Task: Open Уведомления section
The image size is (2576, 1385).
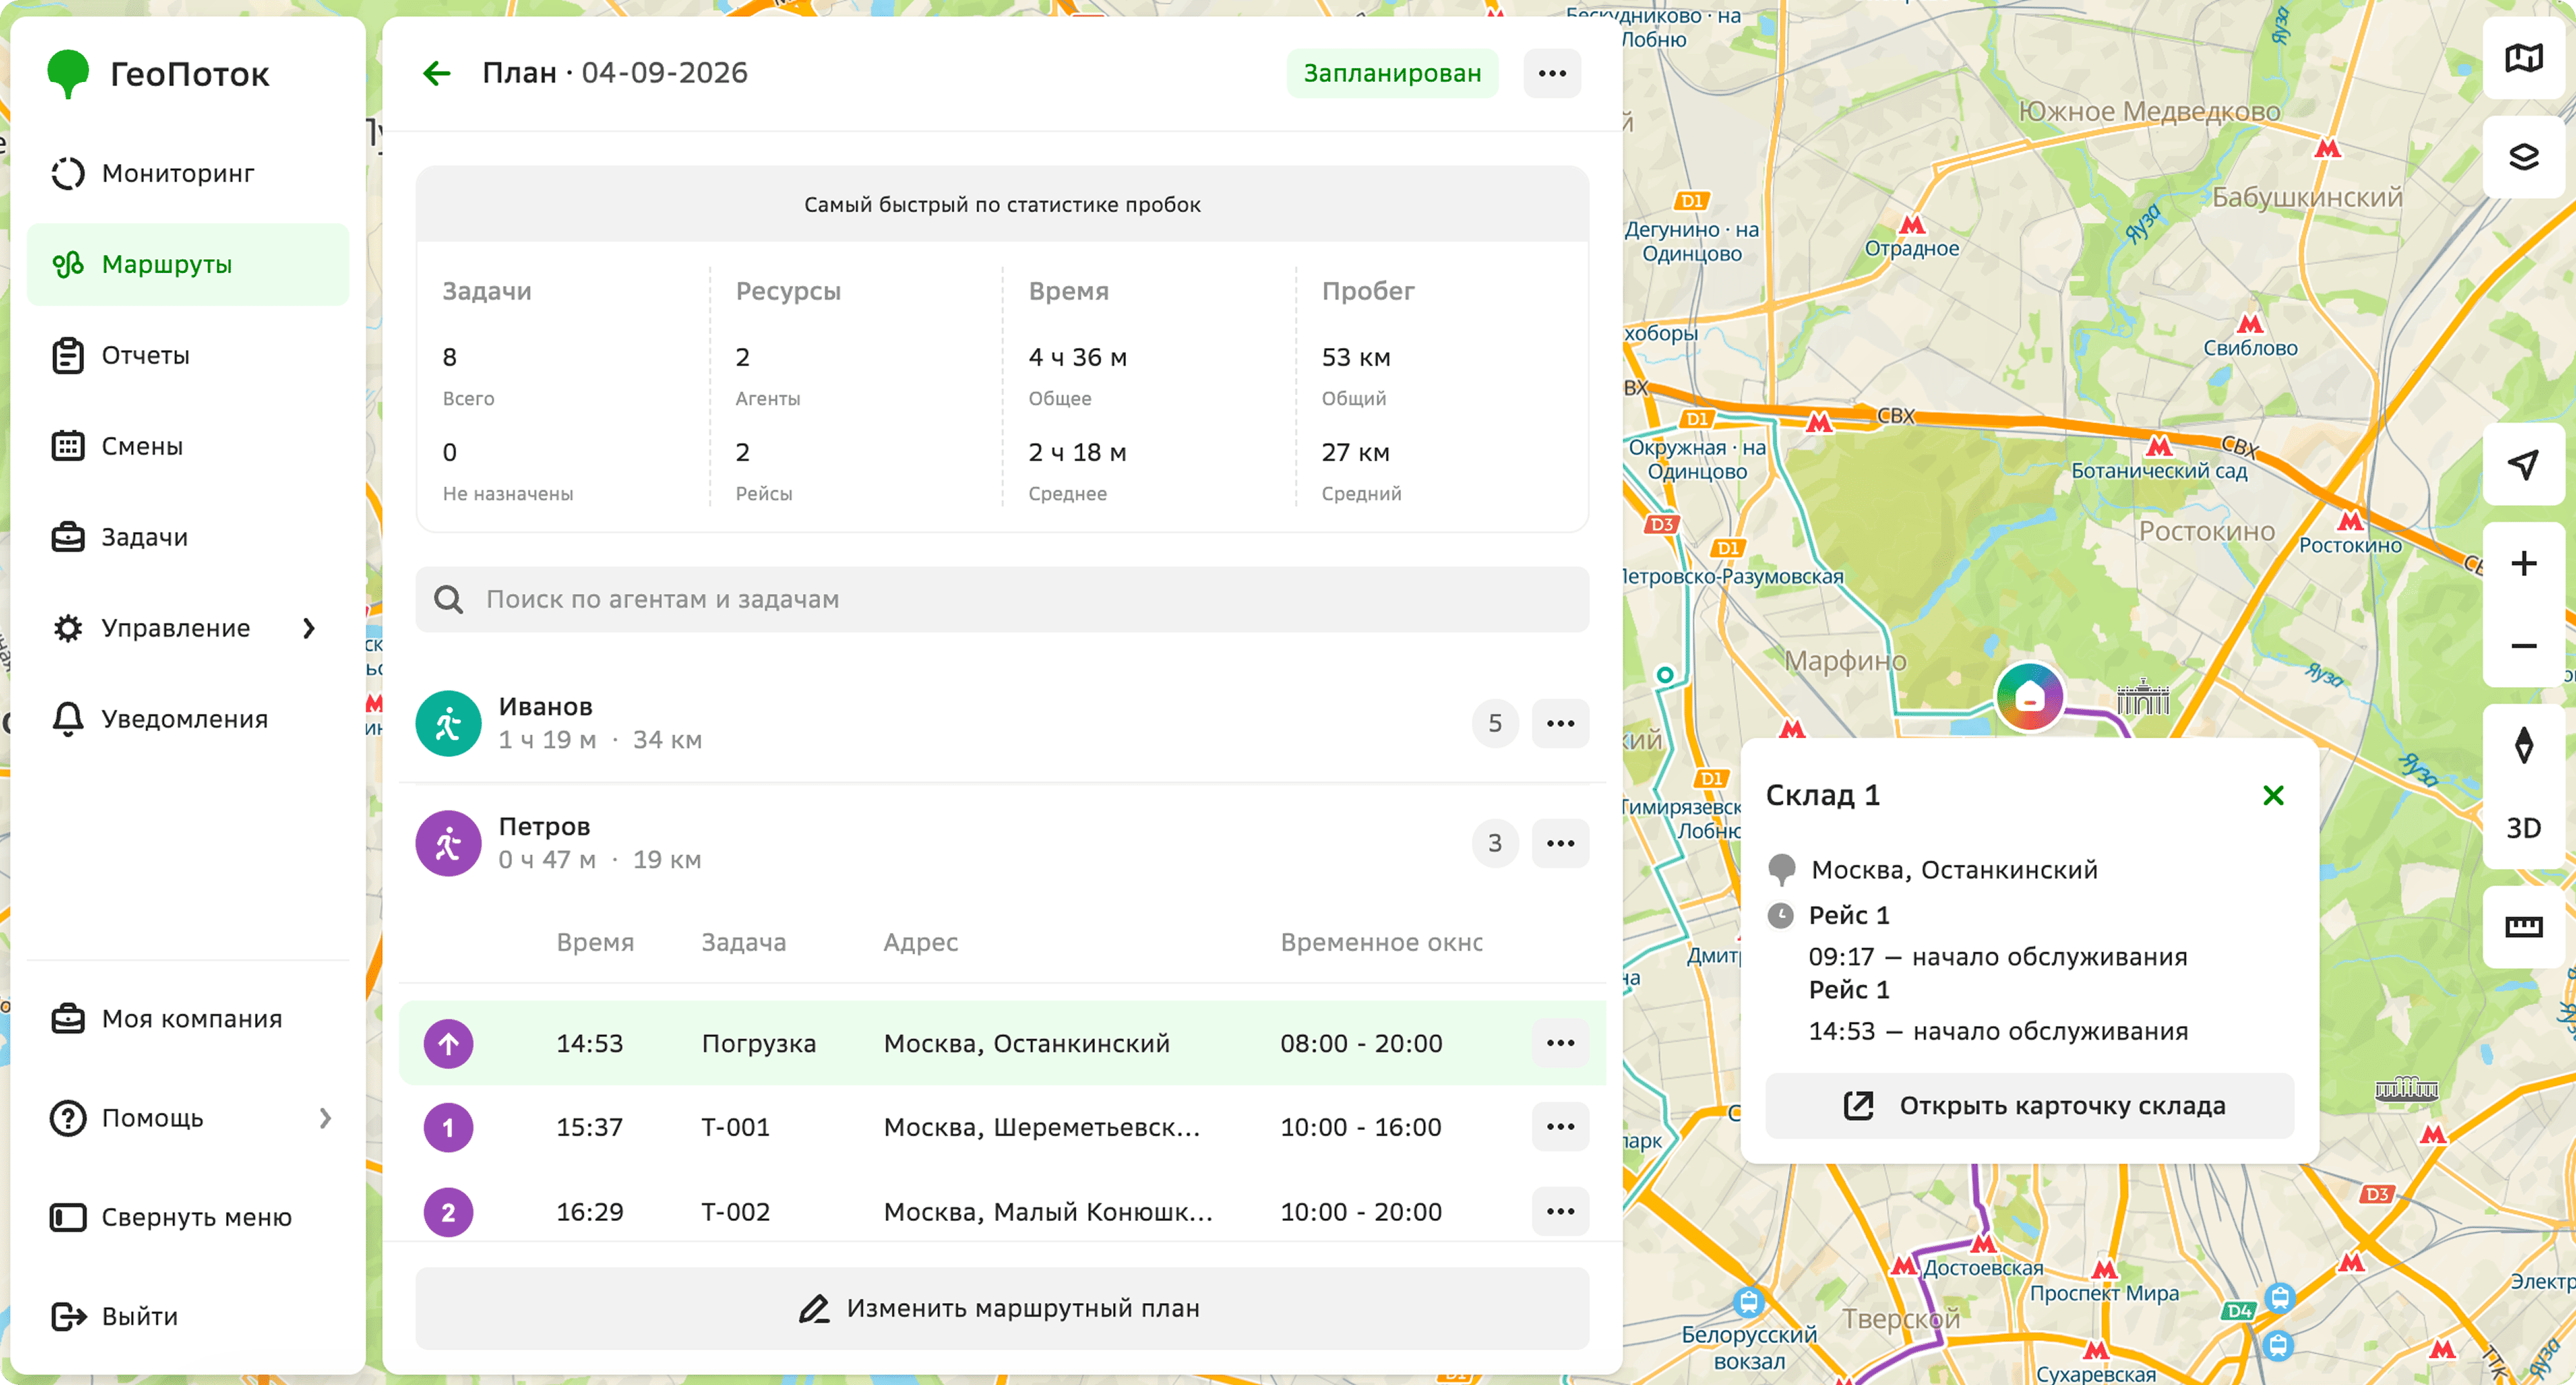Action: coord(188,719)
